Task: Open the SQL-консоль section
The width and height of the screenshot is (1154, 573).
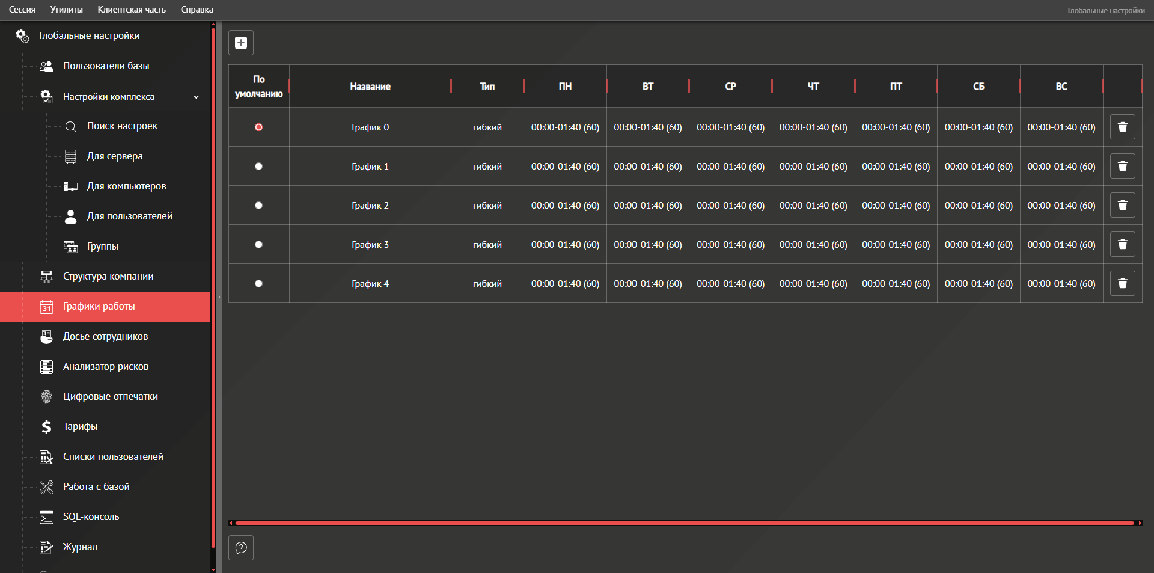Action: click(91, 516)
